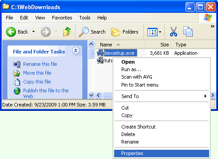
Task: Select Create Shortcut
Action: 162,127
